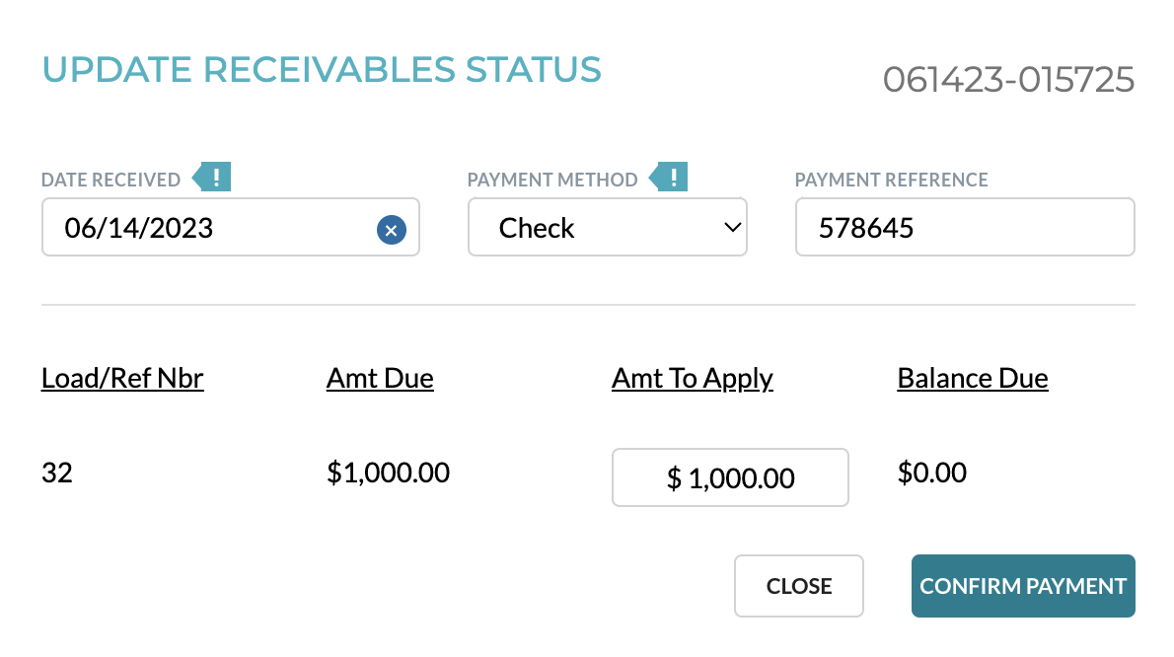This screenshot has height=657, width=1174.
Task: Sort the Amt Due column
Action: (x=380, y=378)
